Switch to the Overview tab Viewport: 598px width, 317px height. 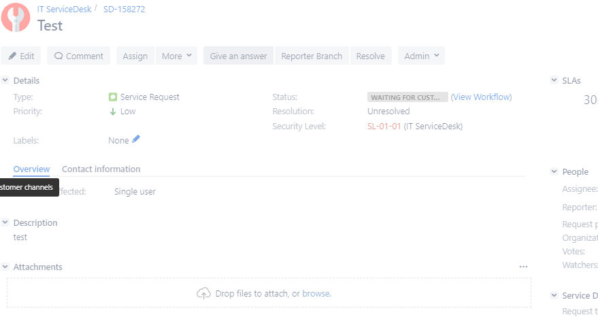32,169
